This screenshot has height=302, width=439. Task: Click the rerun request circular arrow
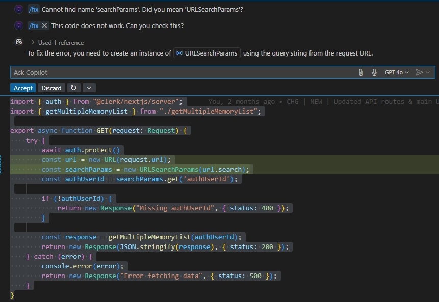click(74, 88)
